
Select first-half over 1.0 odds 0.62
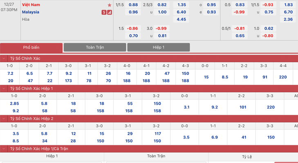268,29
